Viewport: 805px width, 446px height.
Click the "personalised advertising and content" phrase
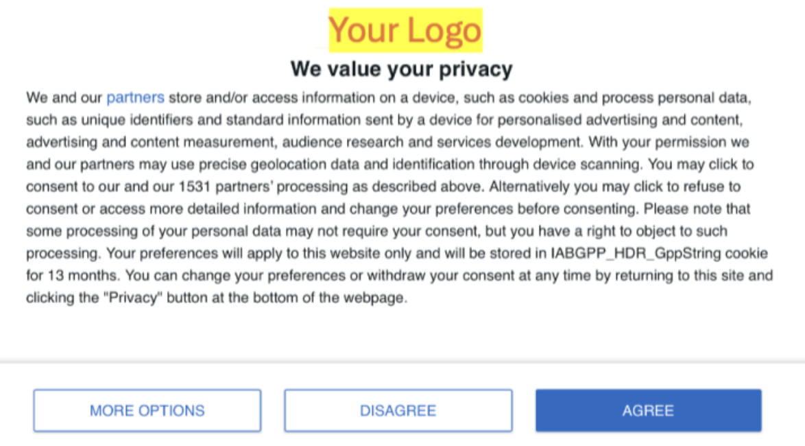pos(620,120)
